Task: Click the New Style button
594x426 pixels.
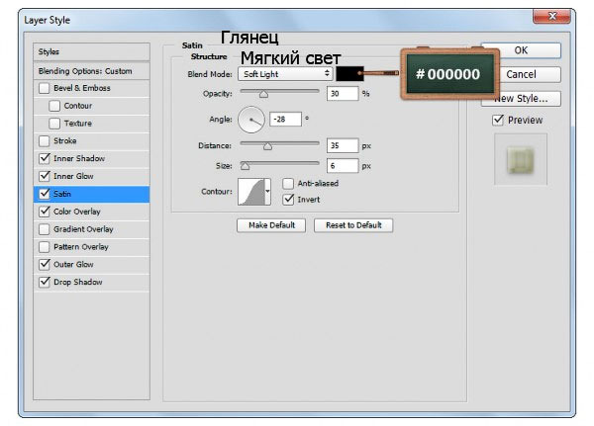Action: coord(522,99)
